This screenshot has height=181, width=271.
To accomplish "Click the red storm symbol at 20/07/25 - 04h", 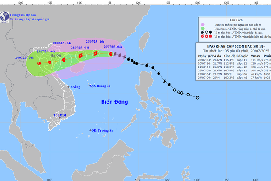I will click(x=111, y=54).
